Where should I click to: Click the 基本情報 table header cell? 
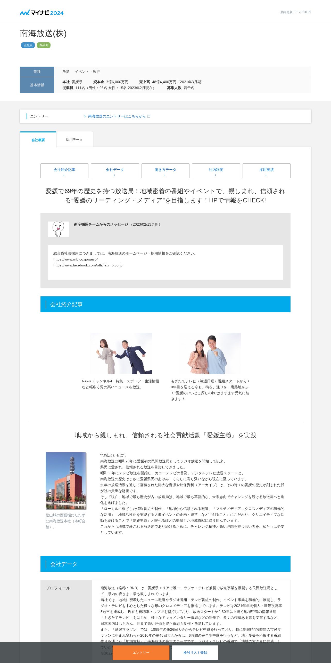(37, 85)
